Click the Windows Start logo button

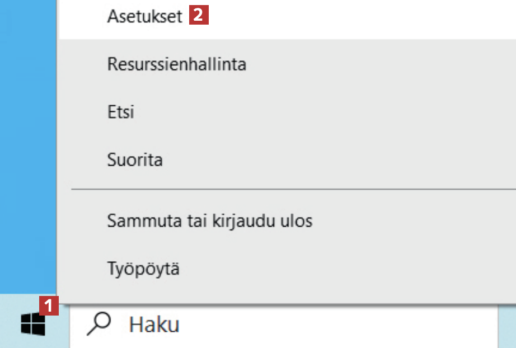click(x=32, y=324)
